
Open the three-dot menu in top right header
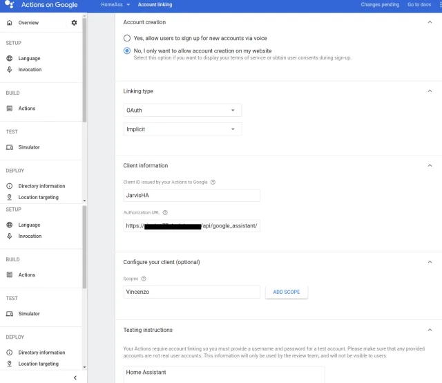click(x=440, y=5)
